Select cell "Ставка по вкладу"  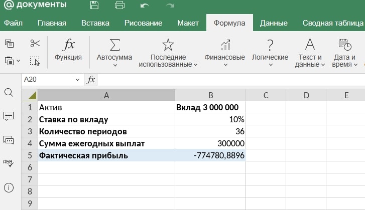(x=106, y=119)
